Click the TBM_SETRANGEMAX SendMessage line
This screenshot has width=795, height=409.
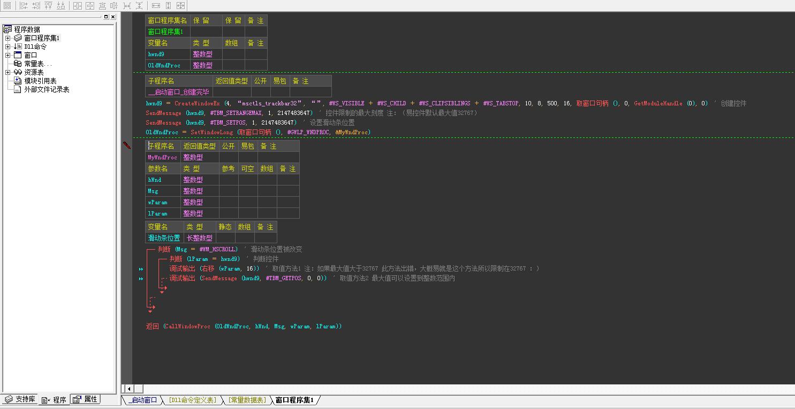pos(311,113)
